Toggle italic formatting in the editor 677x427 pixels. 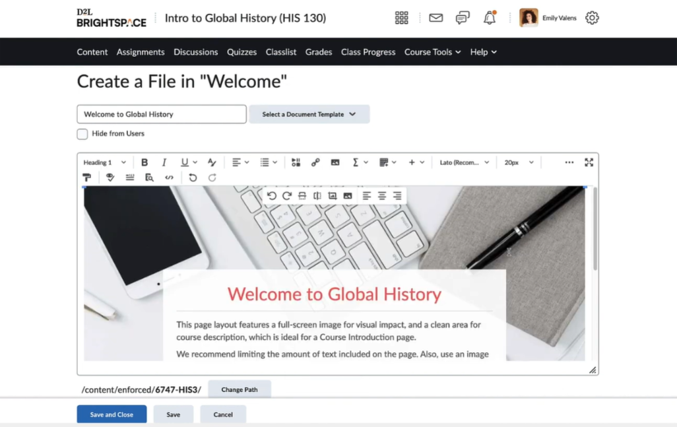click(164, 162)
